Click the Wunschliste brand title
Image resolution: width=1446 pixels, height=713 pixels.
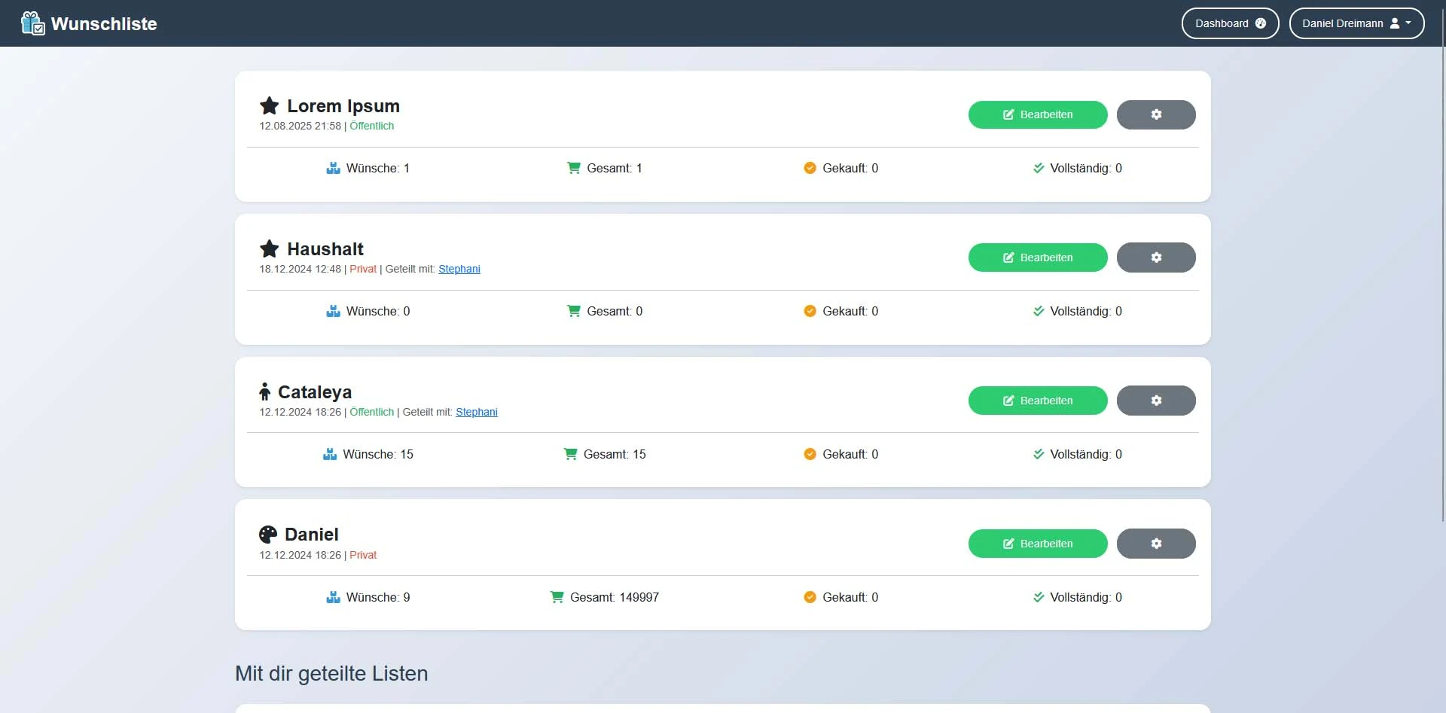tap(104, 23)
